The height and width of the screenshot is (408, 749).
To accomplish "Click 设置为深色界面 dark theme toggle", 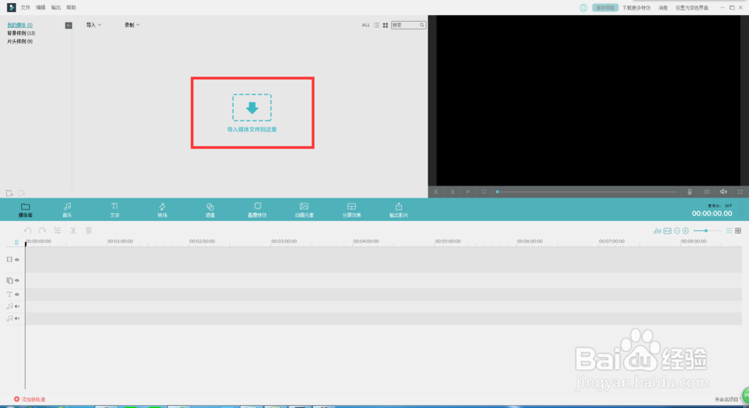I will 691,7.
